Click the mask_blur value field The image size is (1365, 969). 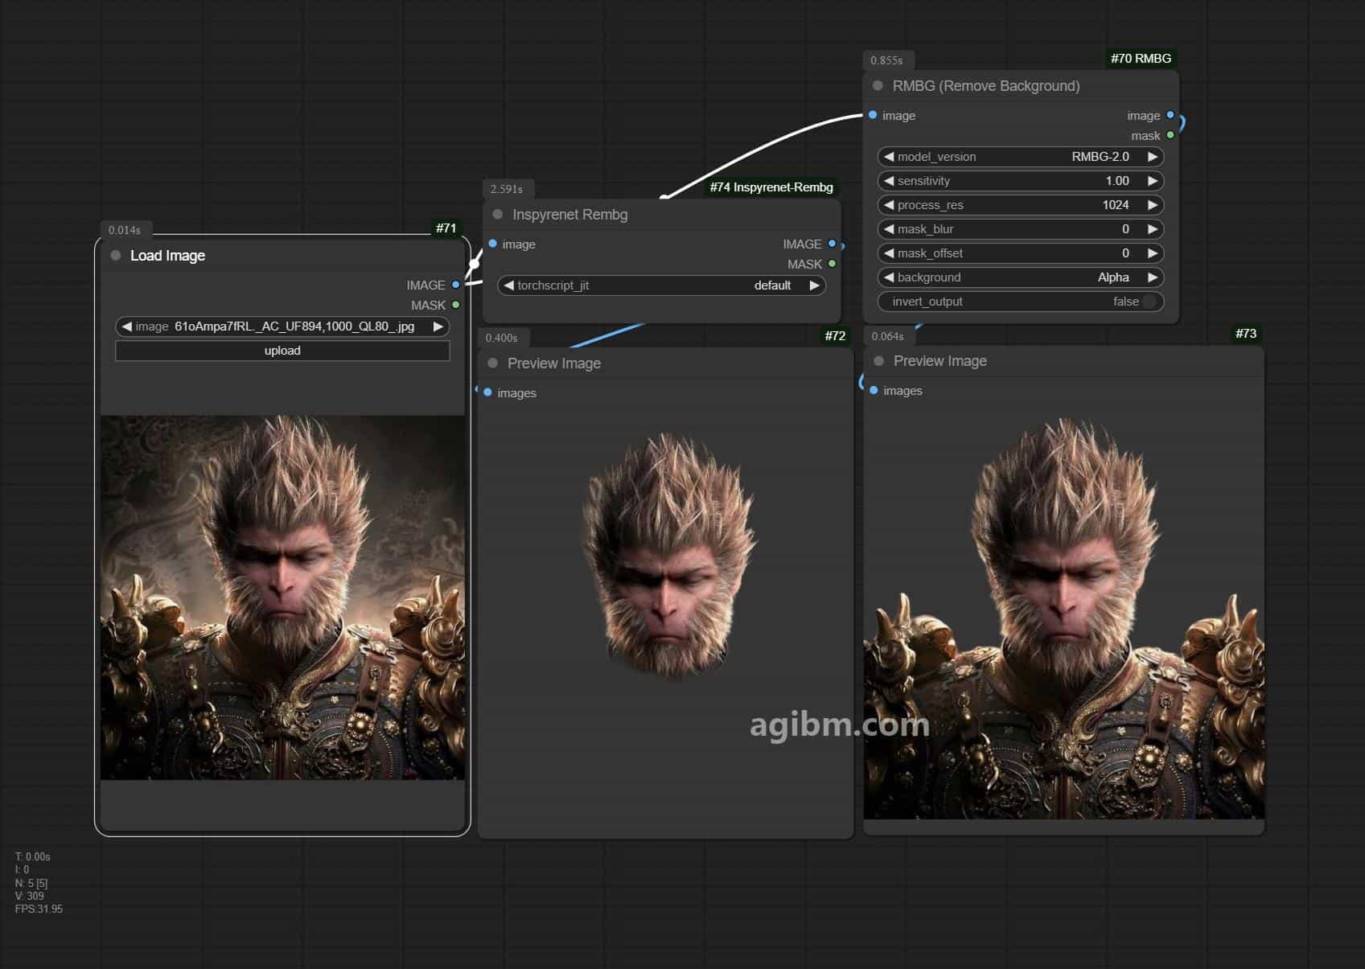[x=1021, y=229]
